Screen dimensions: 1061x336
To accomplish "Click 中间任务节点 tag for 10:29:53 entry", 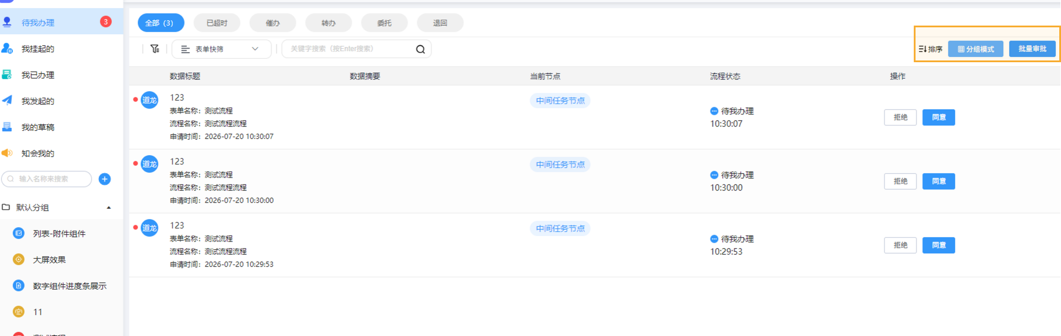I will click(560, 228).
